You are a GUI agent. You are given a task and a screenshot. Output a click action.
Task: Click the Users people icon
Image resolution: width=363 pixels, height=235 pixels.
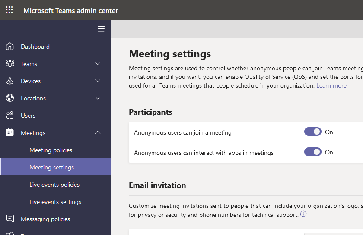pos(10,116)
